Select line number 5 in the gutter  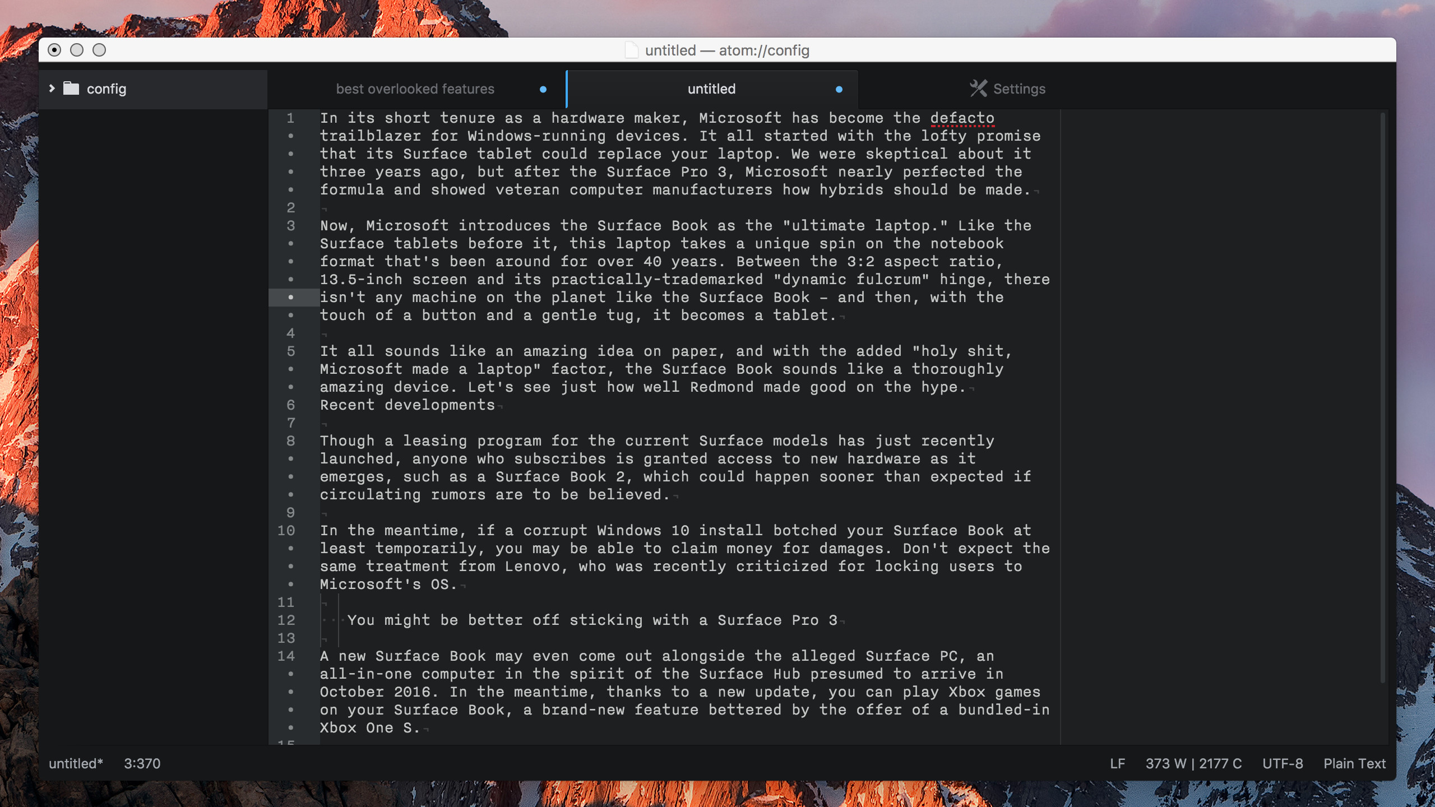tap(290, 351)
